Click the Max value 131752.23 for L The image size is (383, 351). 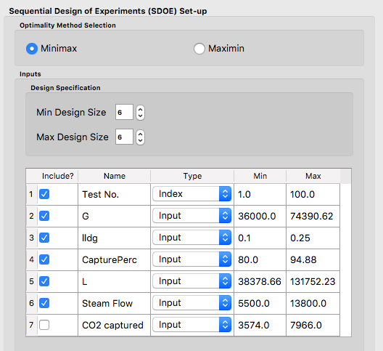[313, 281]
